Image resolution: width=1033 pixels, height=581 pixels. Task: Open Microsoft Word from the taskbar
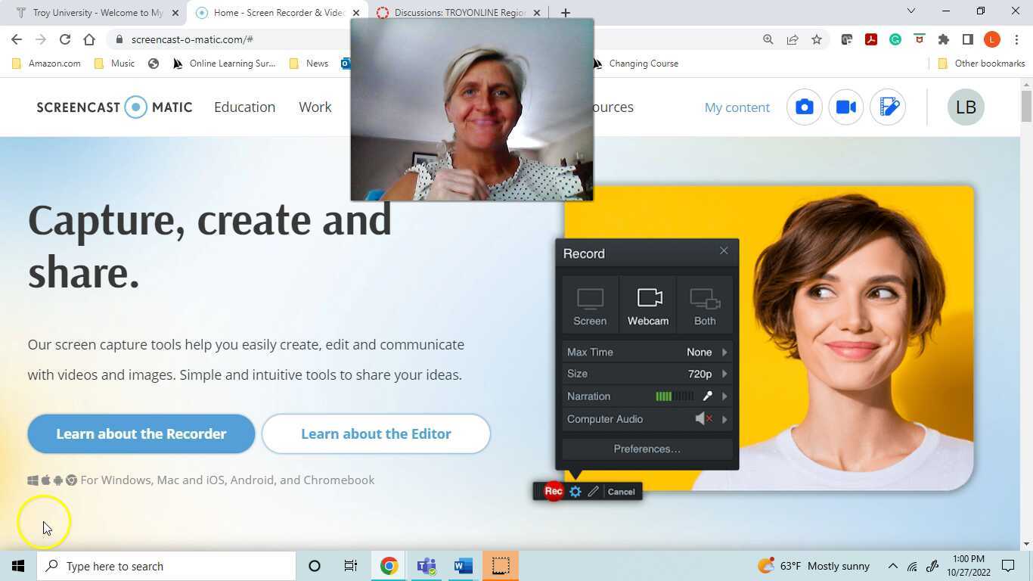point(463,566)
